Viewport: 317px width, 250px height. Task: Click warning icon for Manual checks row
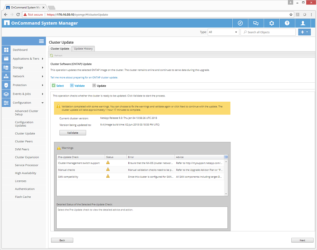click(x=108, y=170)
